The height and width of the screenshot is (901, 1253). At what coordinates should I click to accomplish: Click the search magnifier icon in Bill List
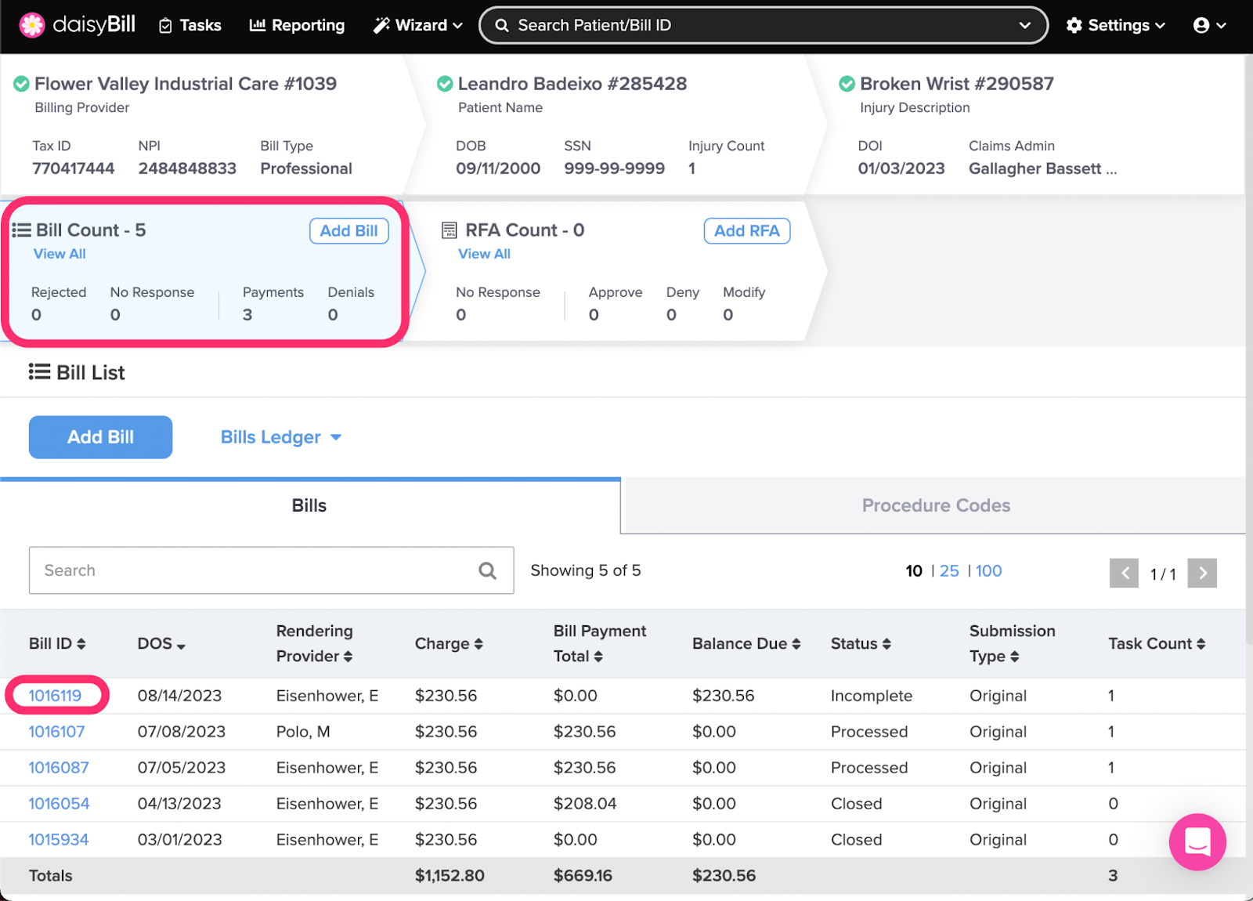pos(487,571)
